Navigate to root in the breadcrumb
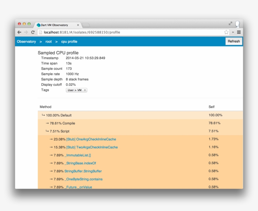 (x=48, y=42)
